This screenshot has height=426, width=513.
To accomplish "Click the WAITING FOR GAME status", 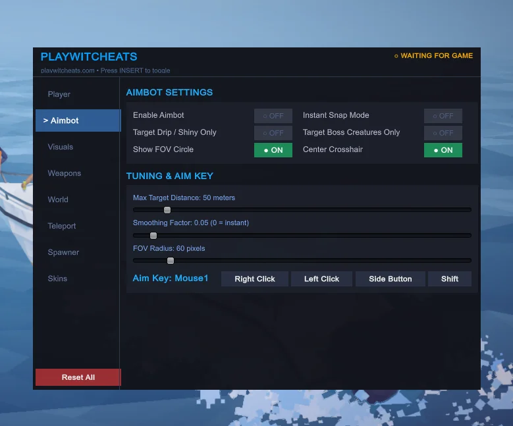I will (x=433, y=55).
